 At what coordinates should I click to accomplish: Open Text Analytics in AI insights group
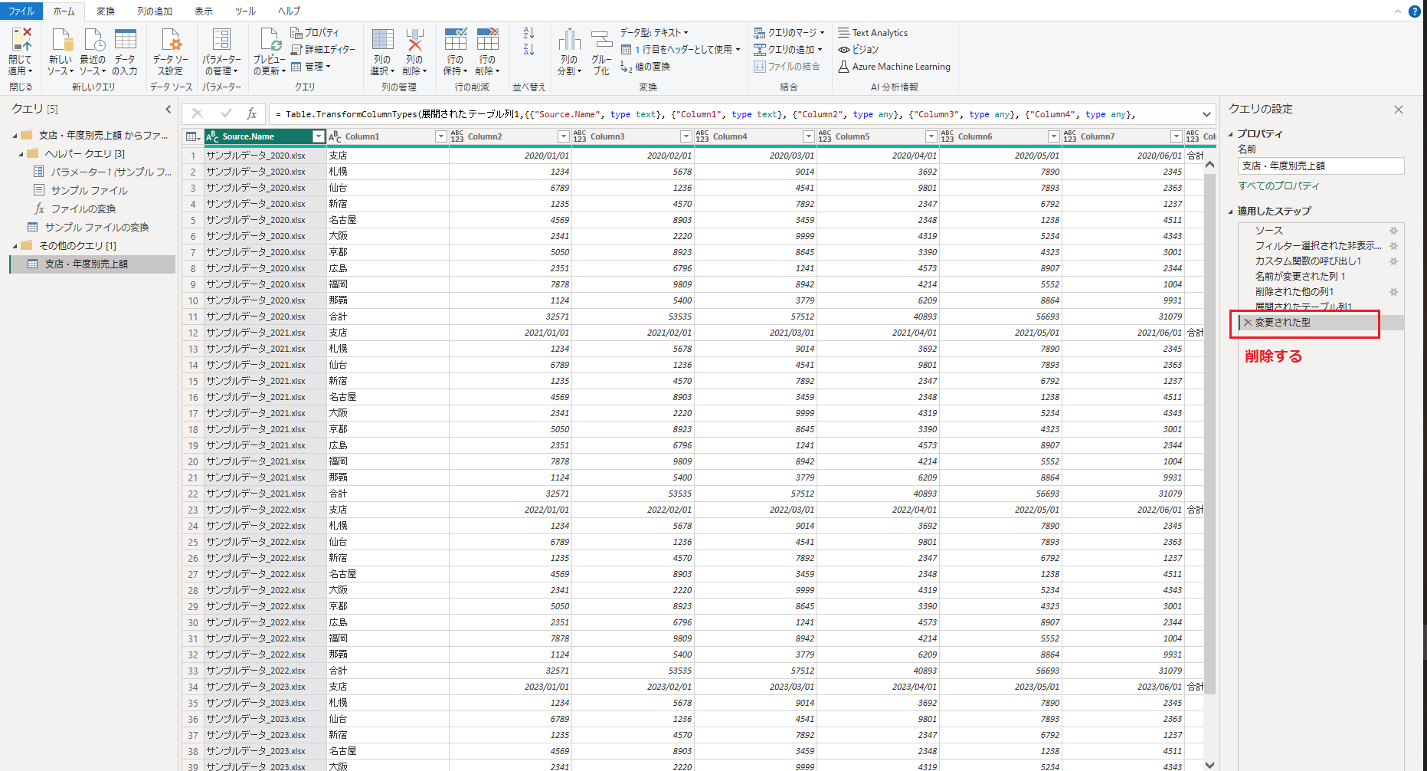click(x=879, y=32)
